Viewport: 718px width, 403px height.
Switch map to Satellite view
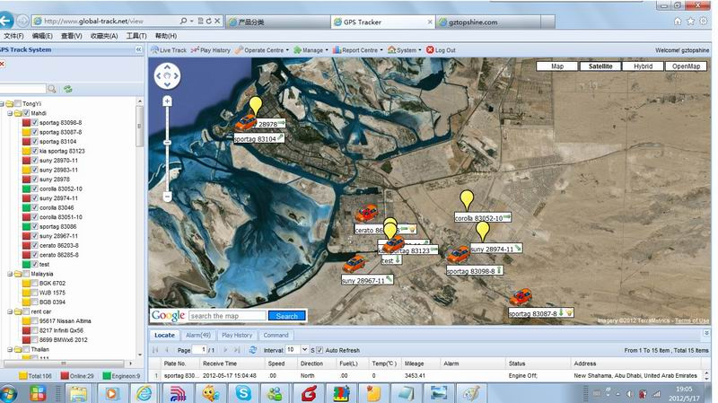point(600,66)
